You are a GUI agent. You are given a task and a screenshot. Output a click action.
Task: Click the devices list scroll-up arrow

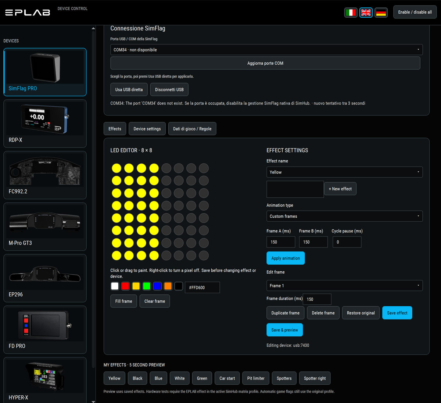tap(93, 28)
